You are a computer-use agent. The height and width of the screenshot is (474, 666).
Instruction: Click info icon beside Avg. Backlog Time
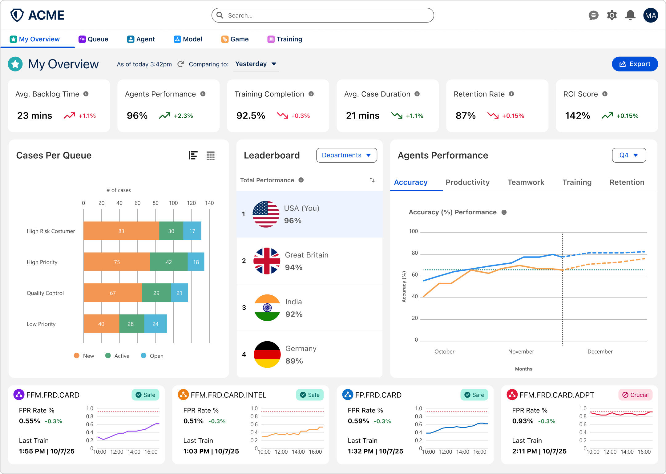click(86, 94)
